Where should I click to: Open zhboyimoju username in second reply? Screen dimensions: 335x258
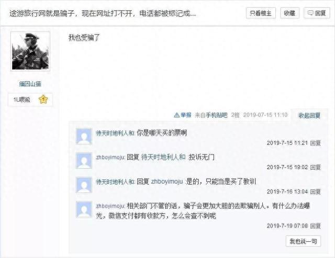click(110, 158)
